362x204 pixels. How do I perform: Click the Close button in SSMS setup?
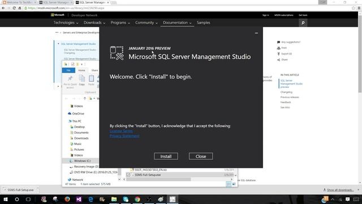click(x=201, y=156)
